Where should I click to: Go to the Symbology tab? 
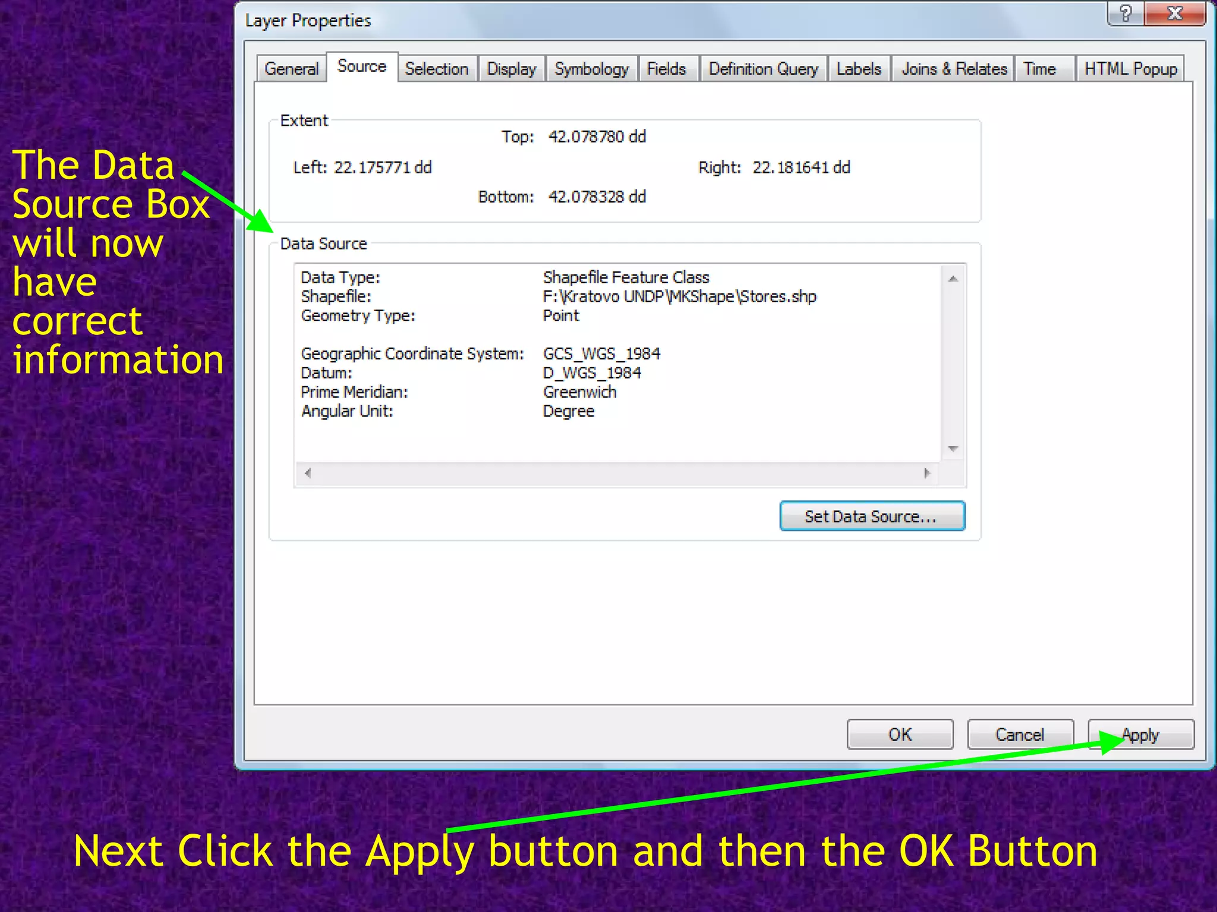click(592, 69)
